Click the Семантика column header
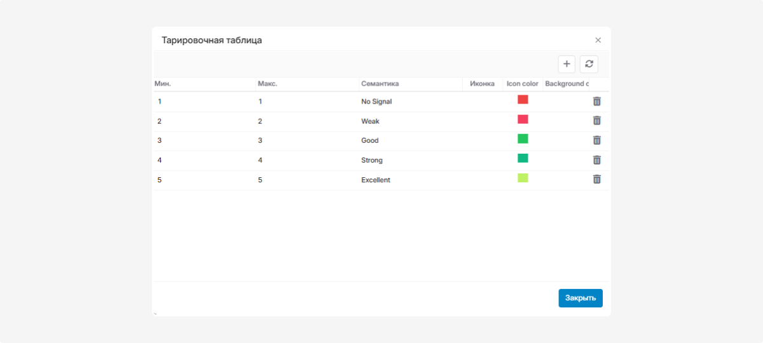 pyautogui.click(x=380, y=84)
